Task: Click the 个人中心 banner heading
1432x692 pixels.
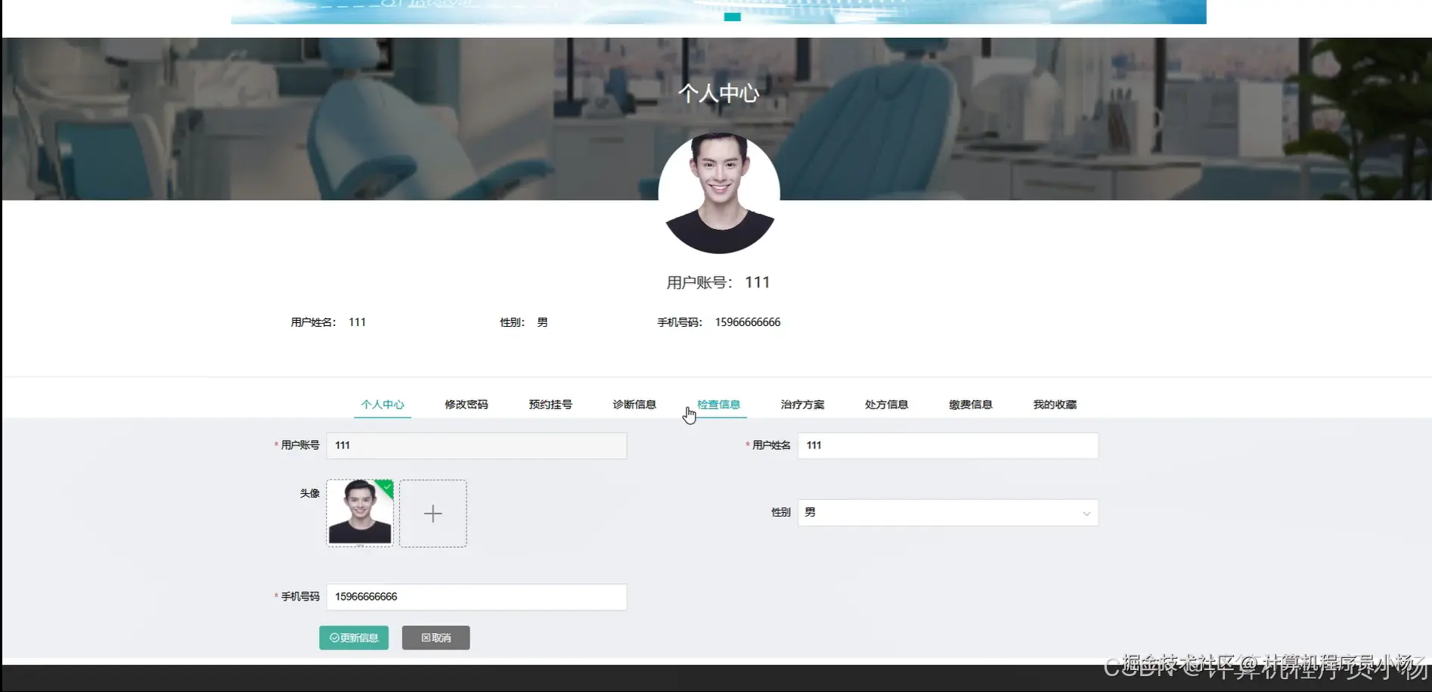Action: pos(718,93)
